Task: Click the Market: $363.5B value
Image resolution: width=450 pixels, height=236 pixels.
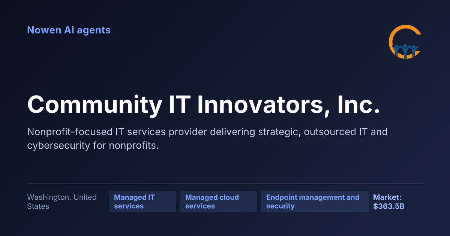Action: (x=389, y=202)
